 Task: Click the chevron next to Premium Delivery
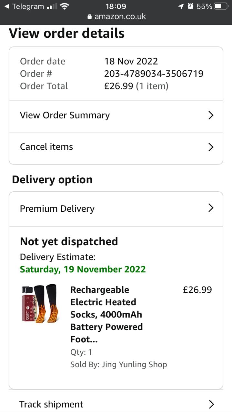(211, 208)
